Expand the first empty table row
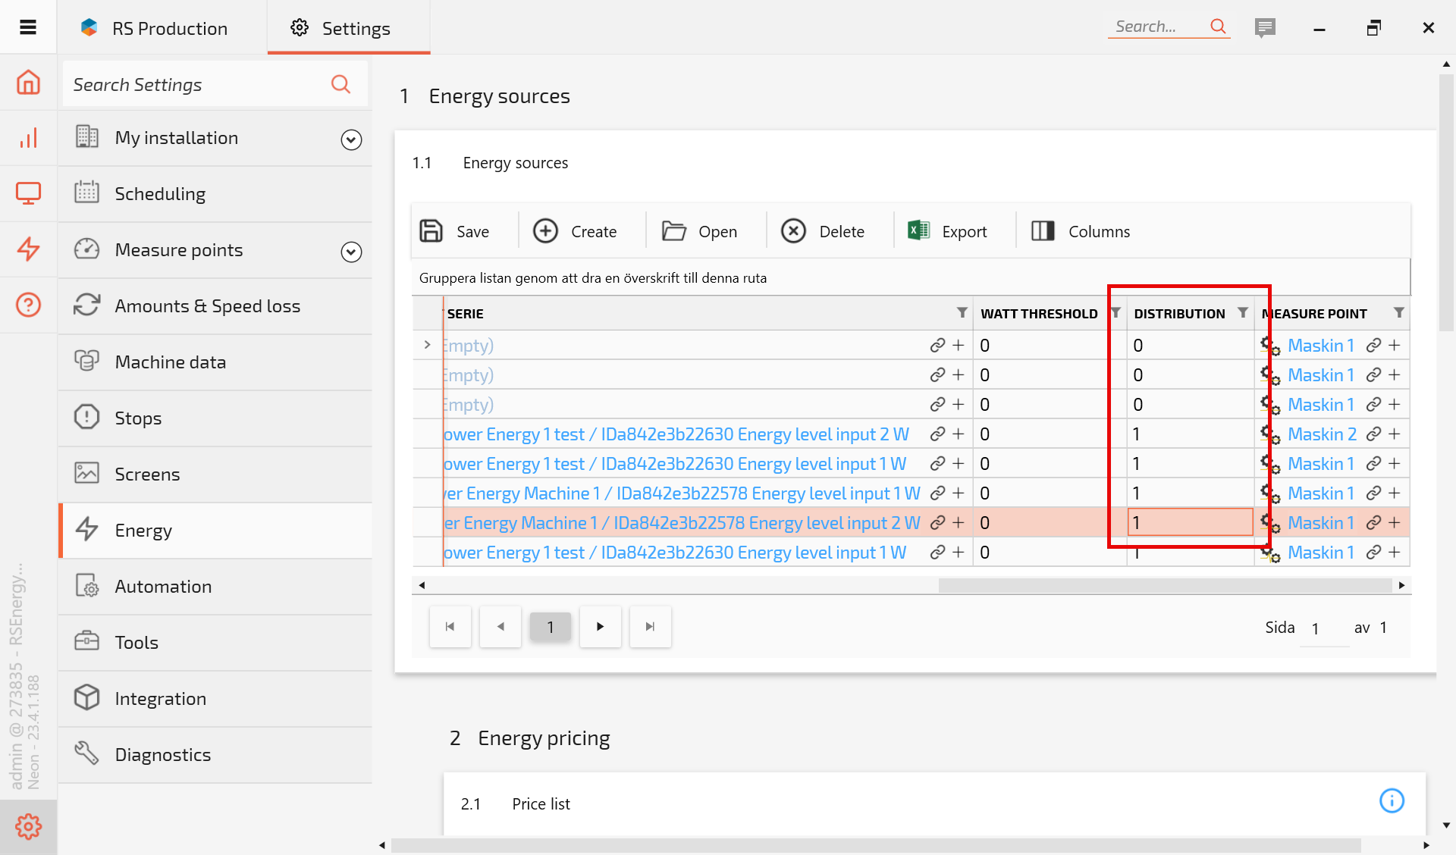1456x855 pixels. coord(427,345)
